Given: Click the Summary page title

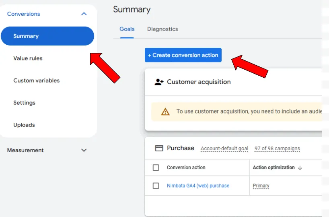Looking at the screenshot, I should click(132, 10).
